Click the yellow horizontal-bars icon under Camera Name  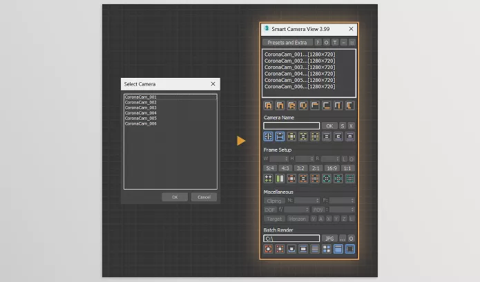click(303, 137)
